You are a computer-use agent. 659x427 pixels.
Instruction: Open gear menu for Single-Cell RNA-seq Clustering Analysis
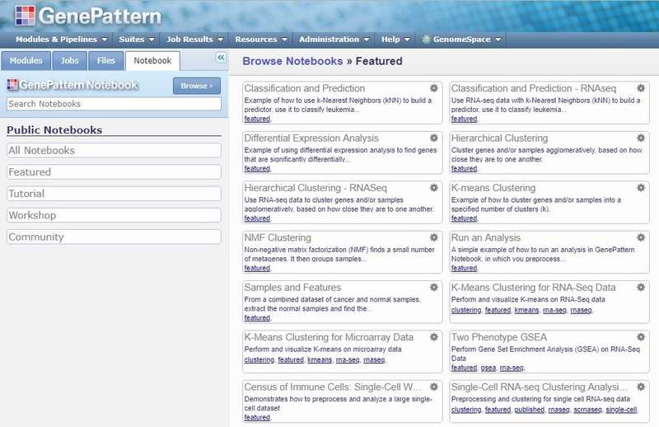641,387
